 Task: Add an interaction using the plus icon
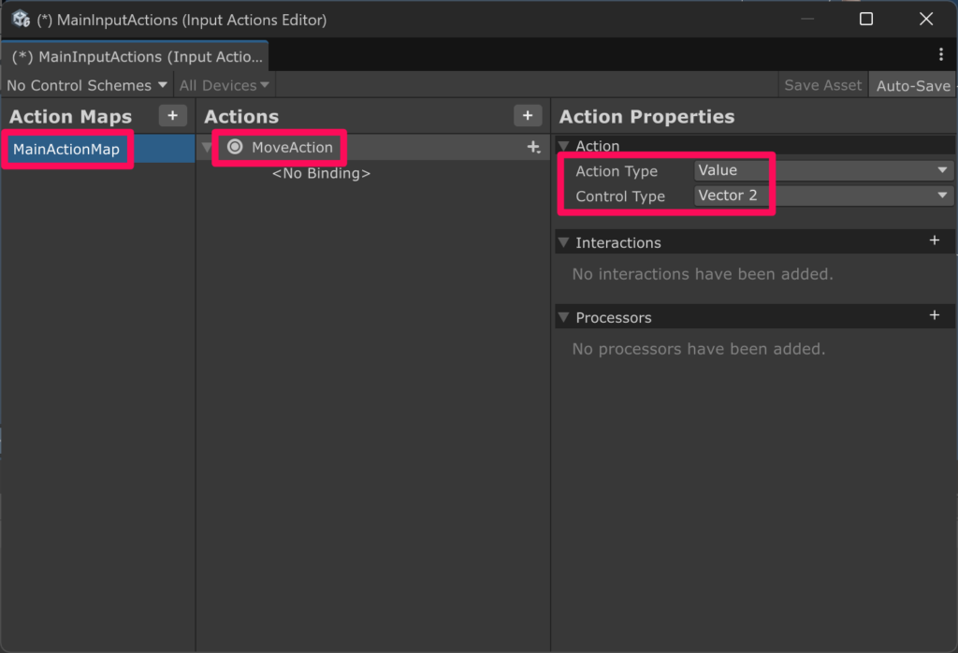tap(934, 240)
